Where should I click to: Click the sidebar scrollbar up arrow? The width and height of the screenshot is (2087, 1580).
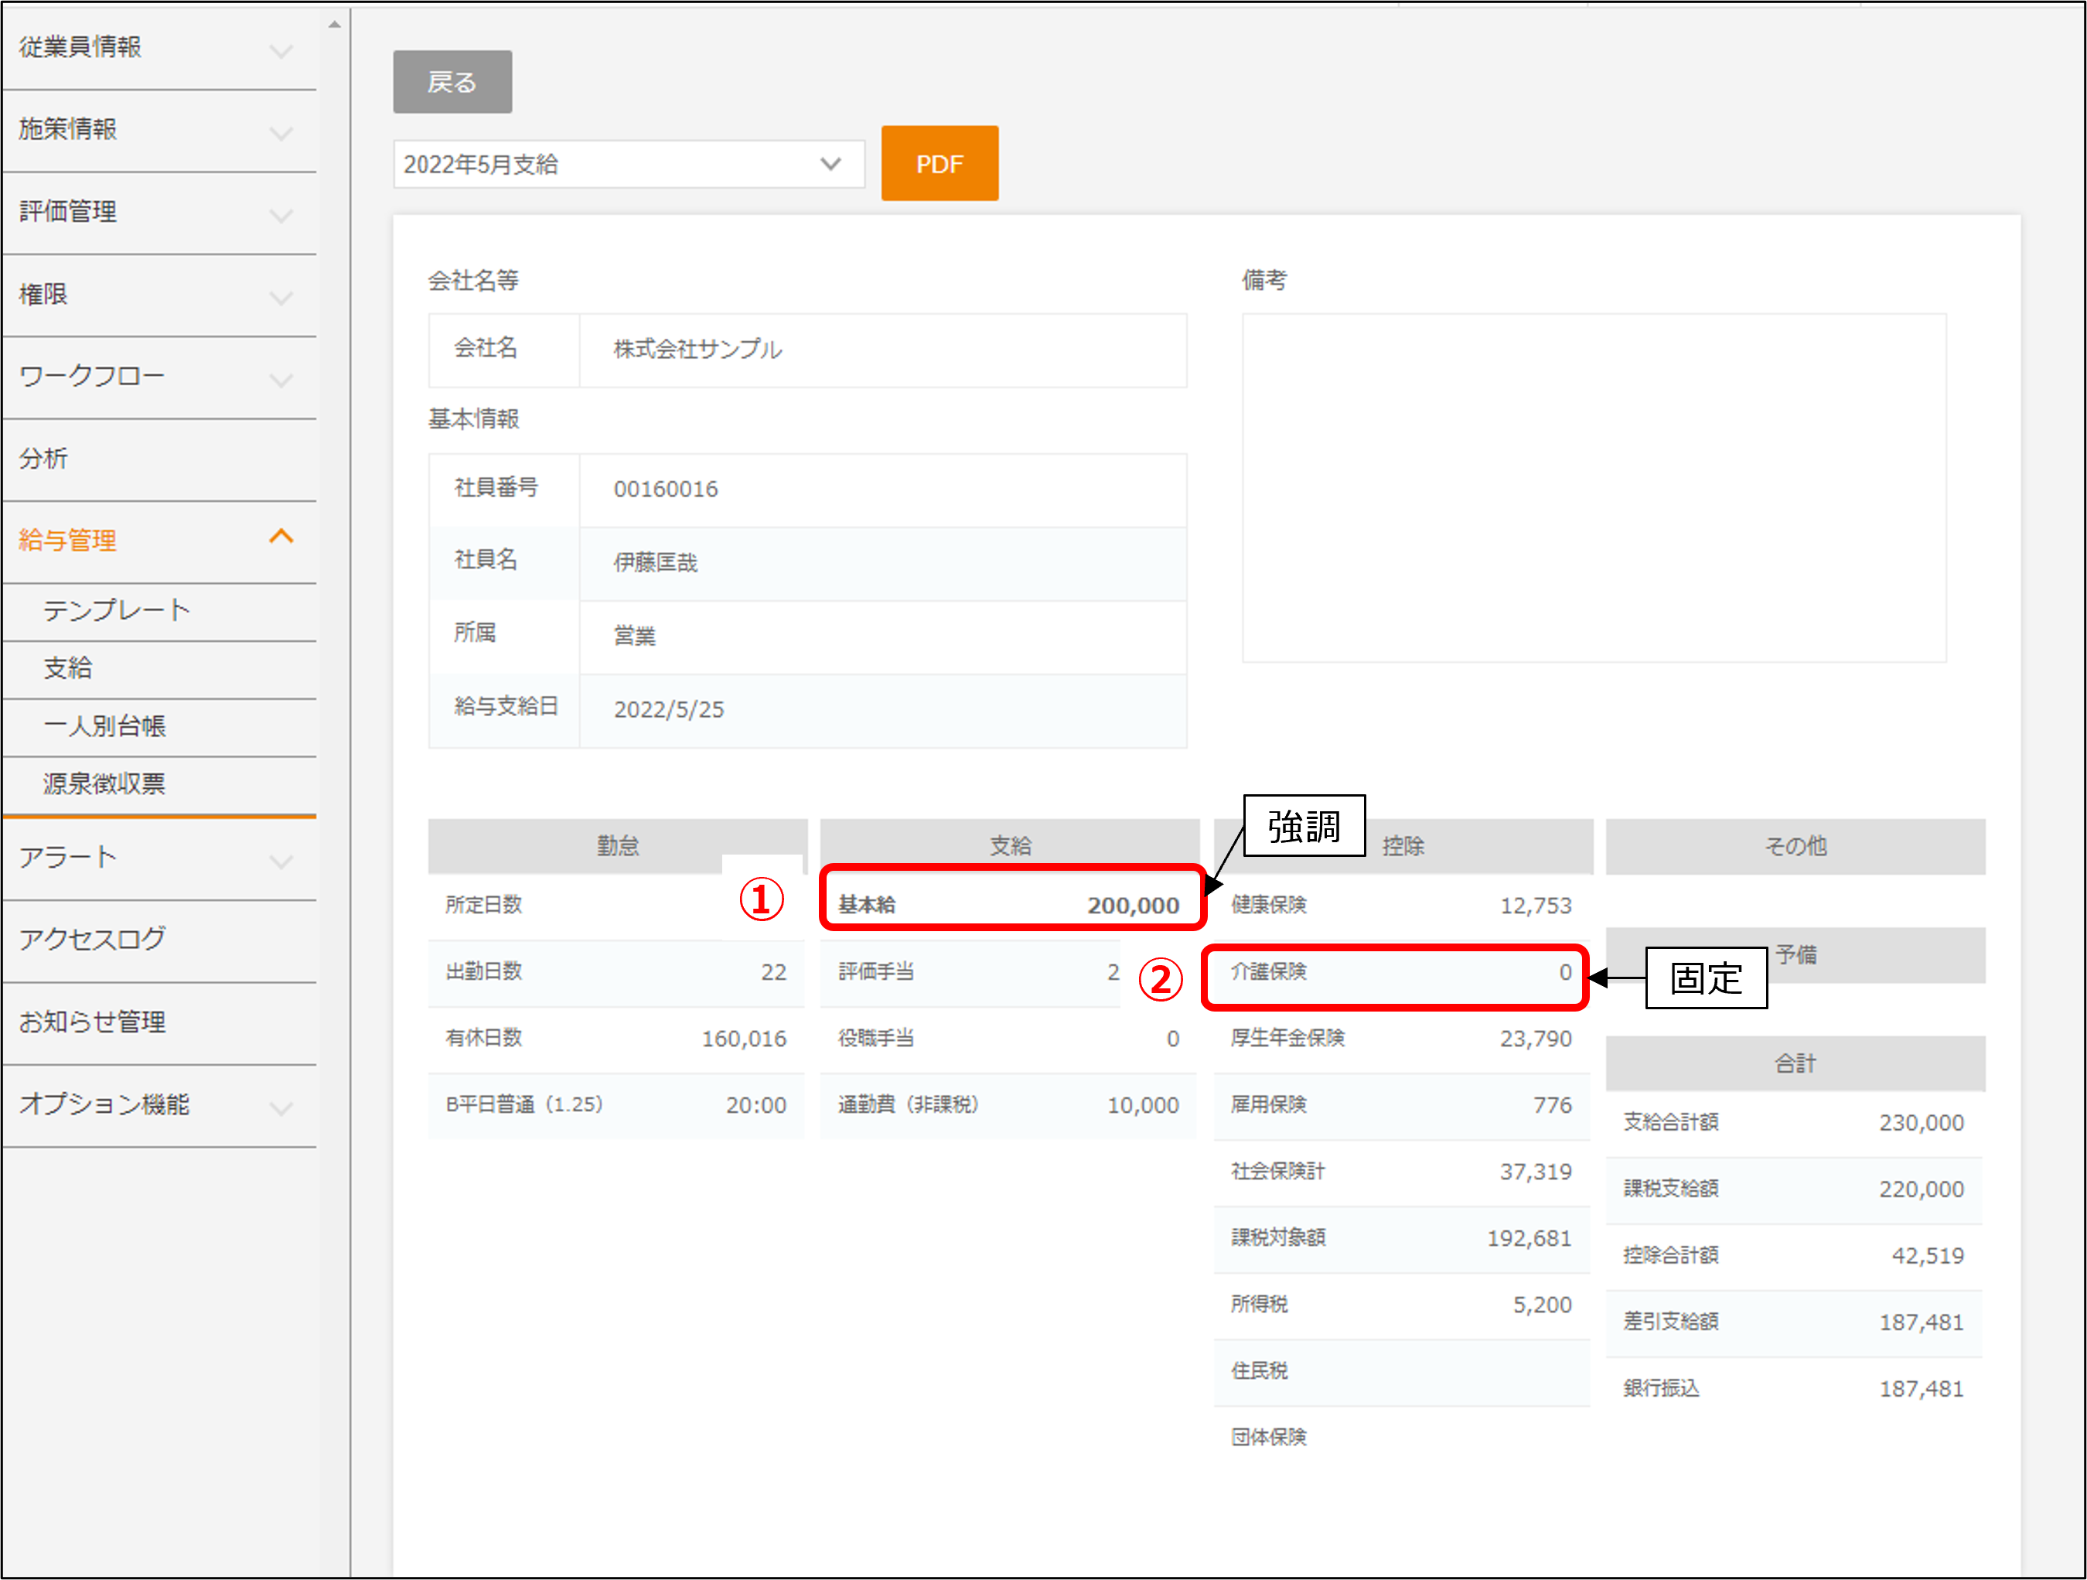[334, 25]
